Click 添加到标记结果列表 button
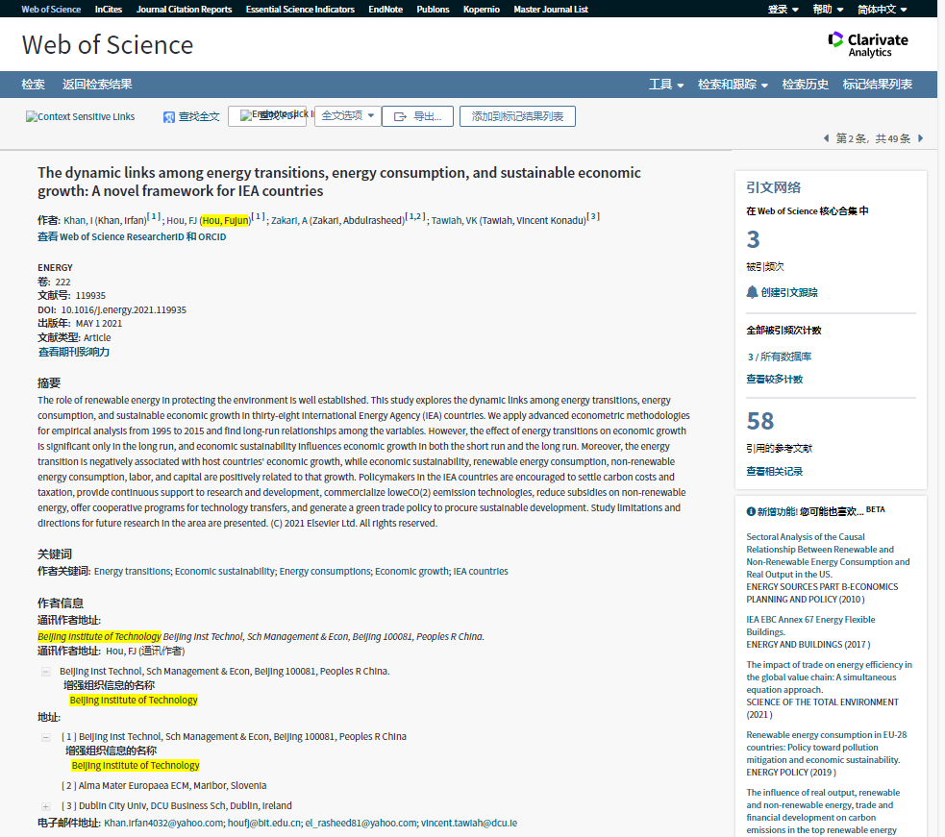The width and height of the screenshot is (945, 837). 517,117
